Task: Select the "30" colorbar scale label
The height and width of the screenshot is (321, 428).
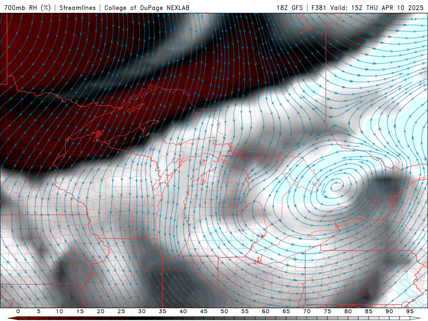Action: pos(142,311)
